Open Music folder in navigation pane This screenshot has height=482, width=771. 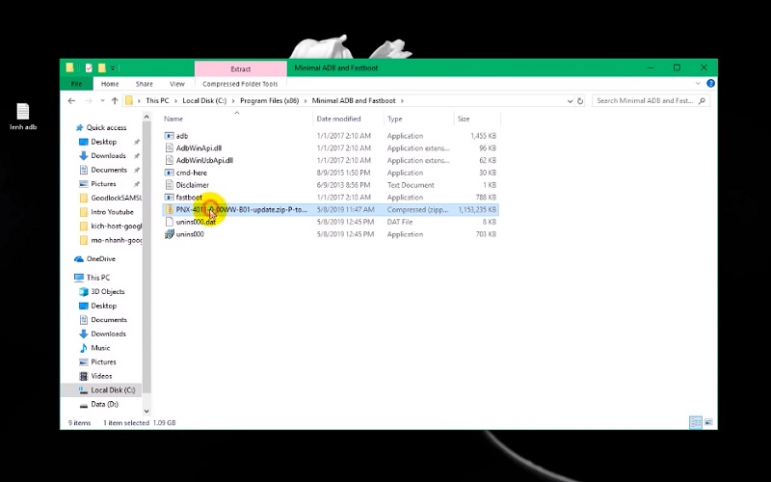100,348
